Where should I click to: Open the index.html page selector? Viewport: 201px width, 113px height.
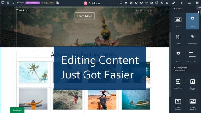pos(48,3)
